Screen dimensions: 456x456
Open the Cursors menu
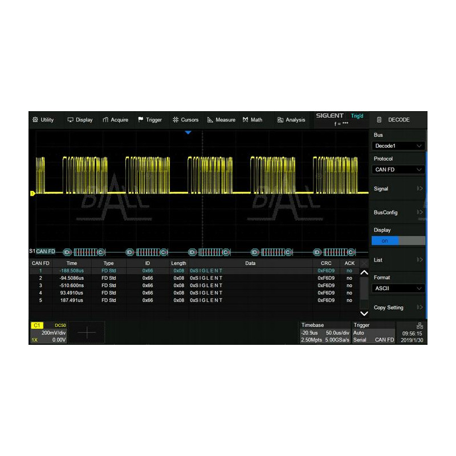pyautogui.click(x=185, y=120)
